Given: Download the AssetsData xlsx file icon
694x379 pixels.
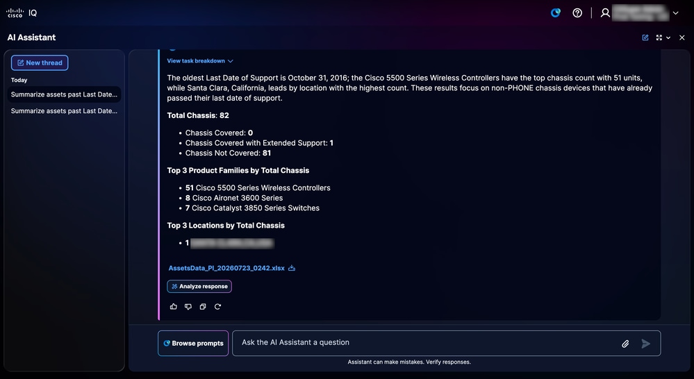Looking at the screenshot, I should click(x=292, y=268).
